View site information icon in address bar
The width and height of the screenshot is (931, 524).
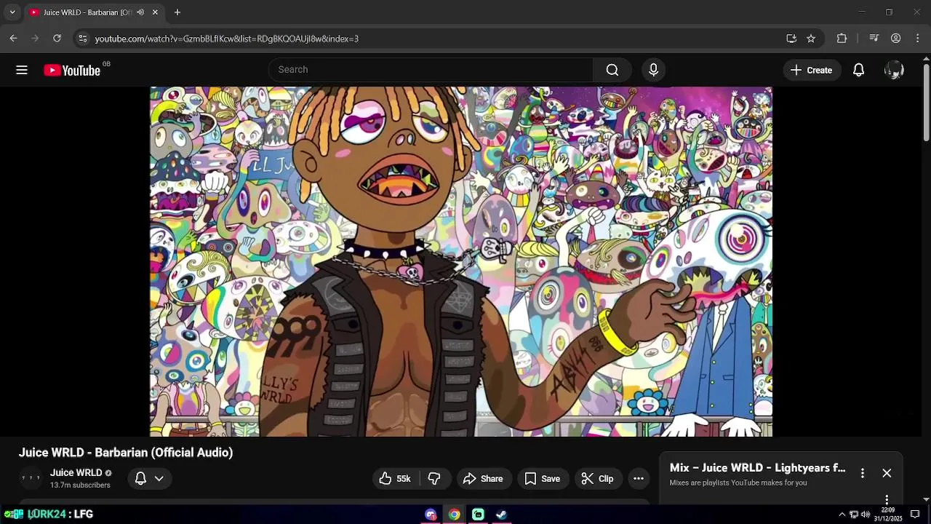(83, 39)
